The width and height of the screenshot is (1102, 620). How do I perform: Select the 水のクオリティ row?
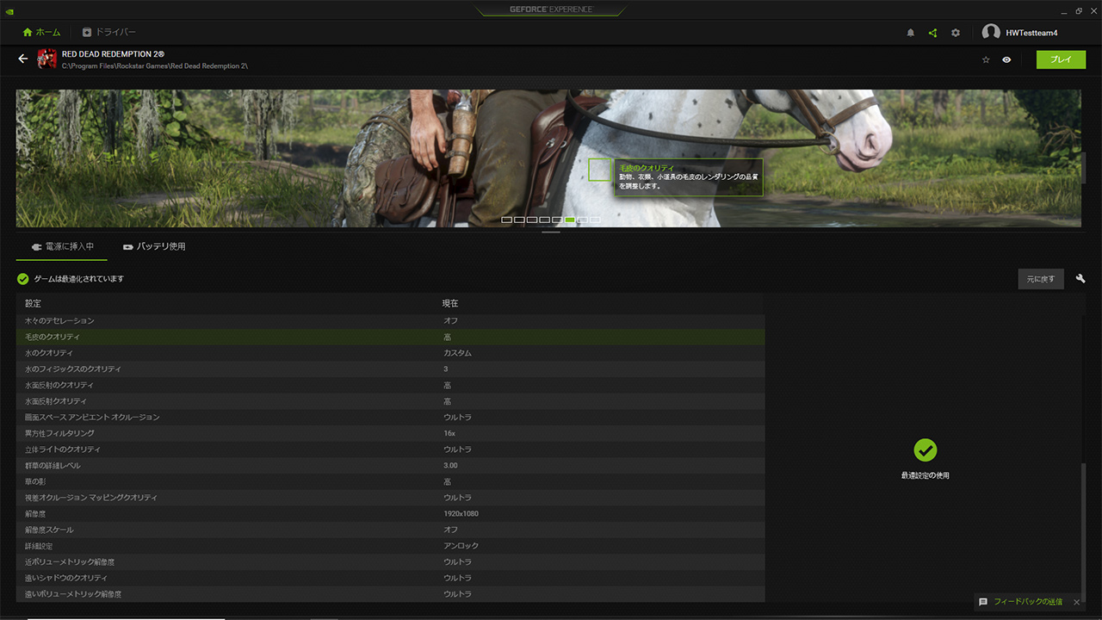point(390,353)
